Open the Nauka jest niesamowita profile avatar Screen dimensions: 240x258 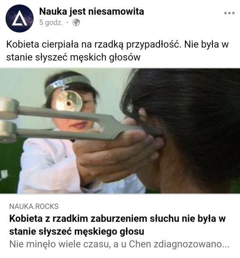point(19,18)
